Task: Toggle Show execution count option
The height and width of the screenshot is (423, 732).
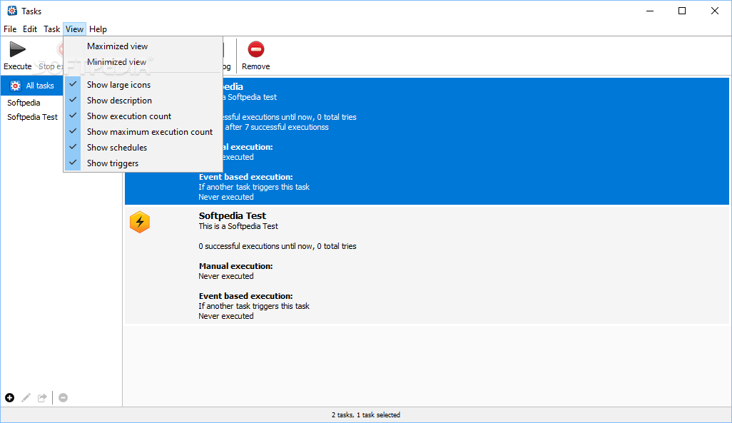Action: 143,116
